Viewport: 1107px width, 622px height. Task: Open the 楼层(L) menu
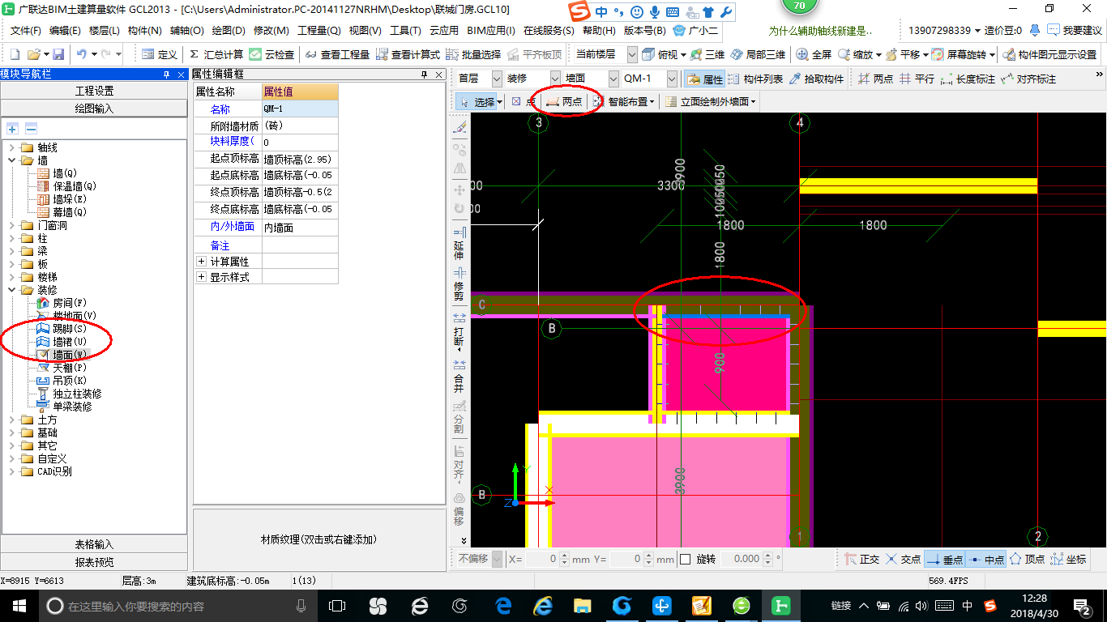pos(104,31)
